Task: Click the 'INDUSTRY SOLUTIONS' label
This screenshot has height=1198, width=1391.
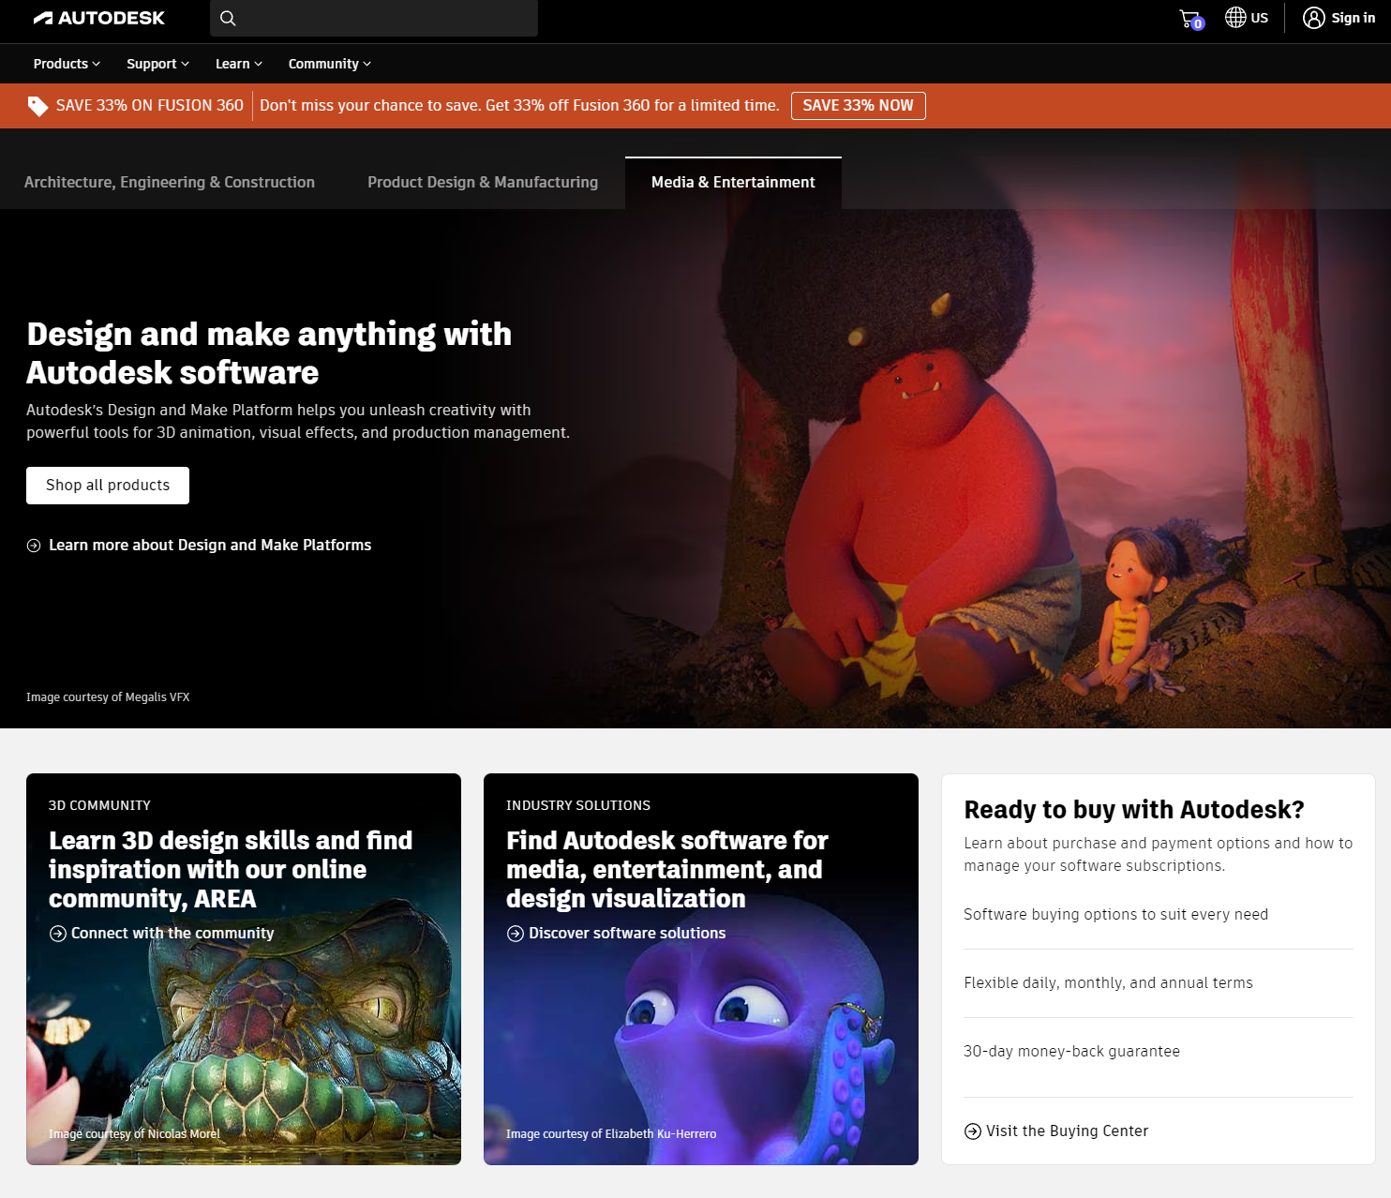Action: tap(578, 806)
